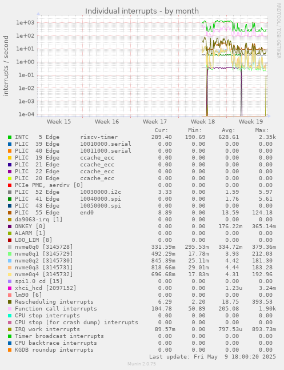The image size is (284, 370).
Task: Click the Last update timestamp text
Action: [213, 356]
